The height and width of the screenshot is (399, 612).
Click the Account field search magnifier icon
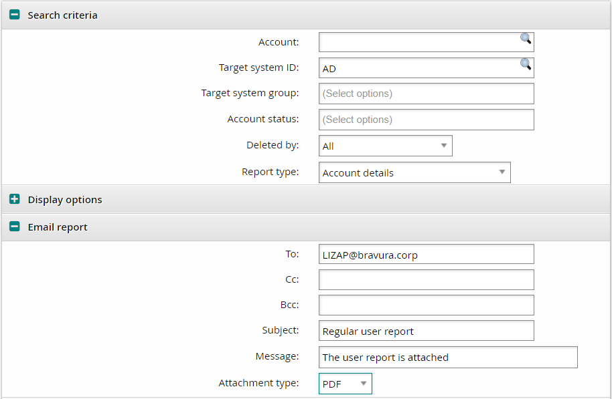tap(526, 39)
